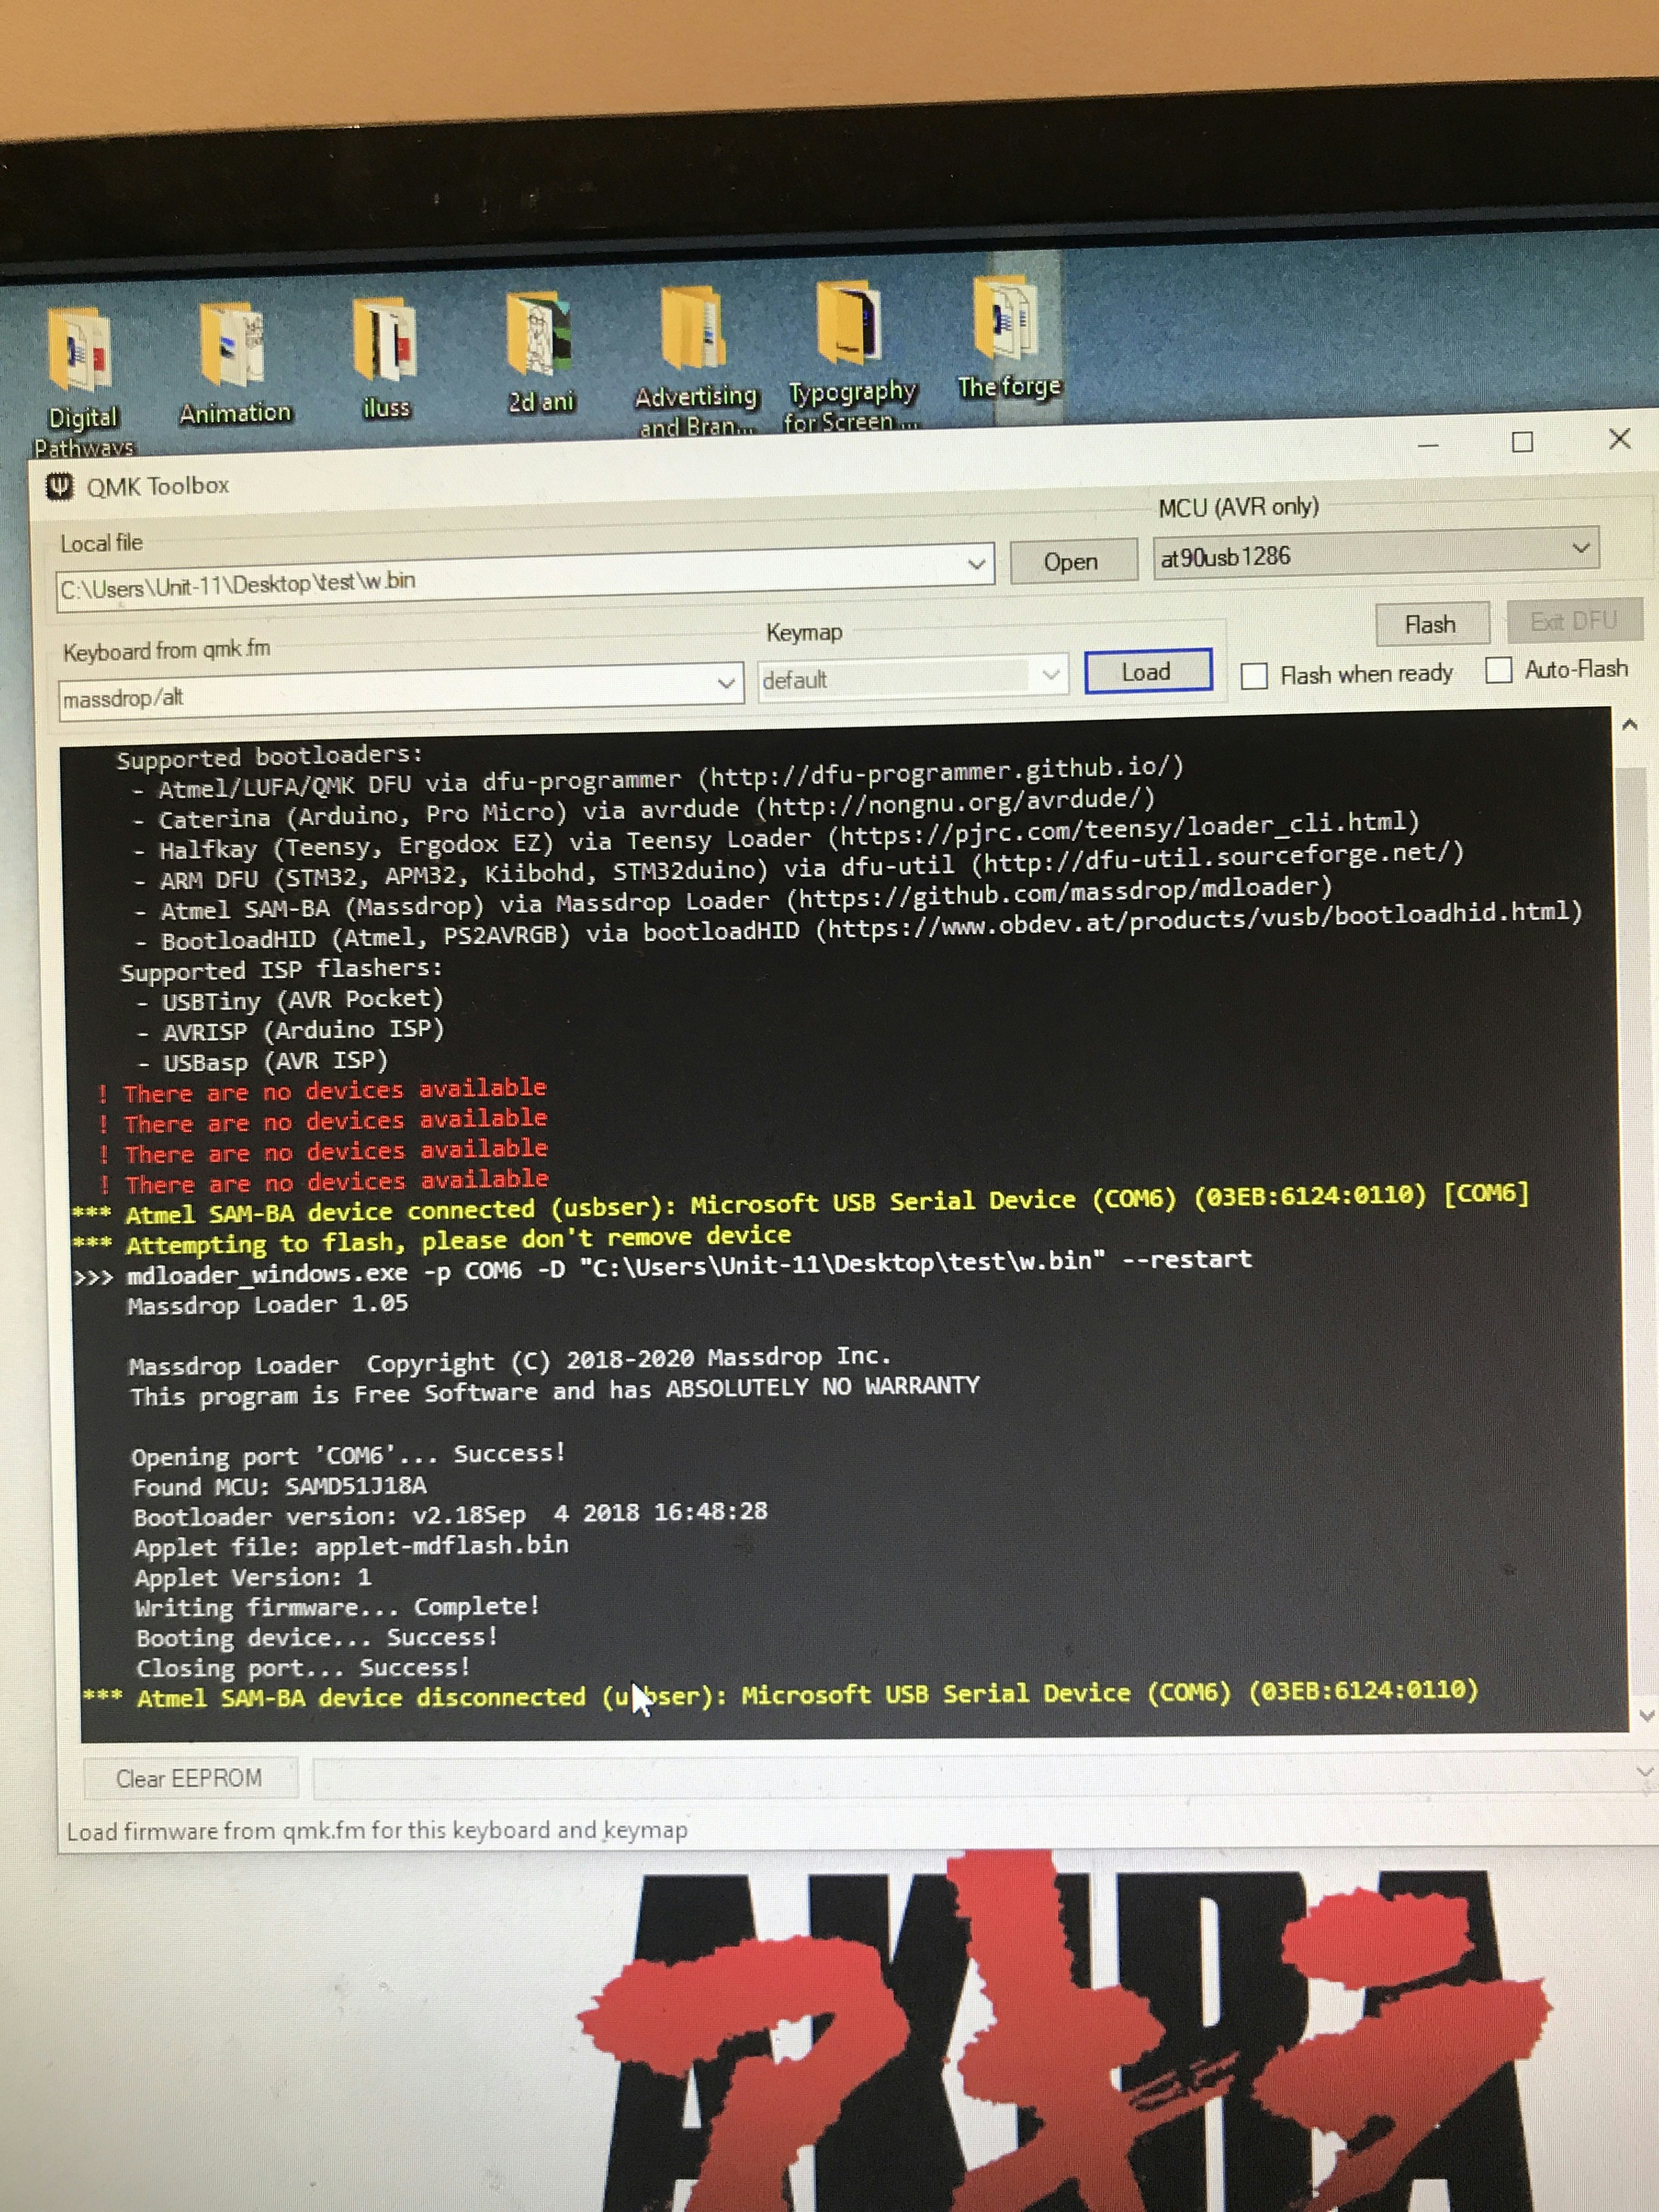The image size is (1659, 2212).
Task: Enable the Flash when ready checkbox
Action: click(x=1254, y=676)
